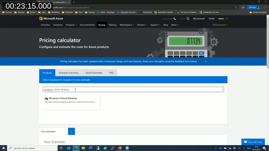Select Windows Virtual Desktop product card

[x=71, y=102]
